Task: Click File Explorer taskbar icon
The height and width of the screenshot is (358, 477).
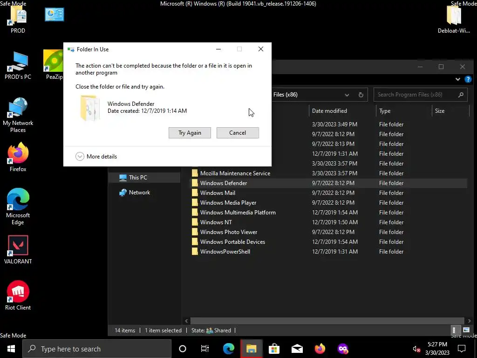Action: click(x=251, y=349)
